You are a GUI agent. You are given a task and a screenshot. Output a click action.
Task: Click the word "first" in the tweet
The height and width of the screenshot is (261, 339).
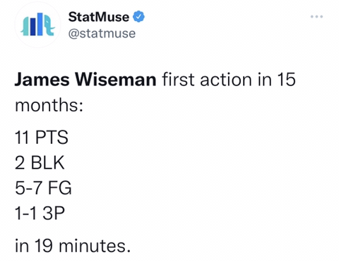tap(178, 79)
